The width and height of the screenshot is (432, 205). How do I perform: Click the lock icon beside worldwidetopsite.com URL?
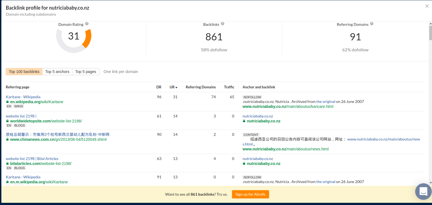pos(7,121)
